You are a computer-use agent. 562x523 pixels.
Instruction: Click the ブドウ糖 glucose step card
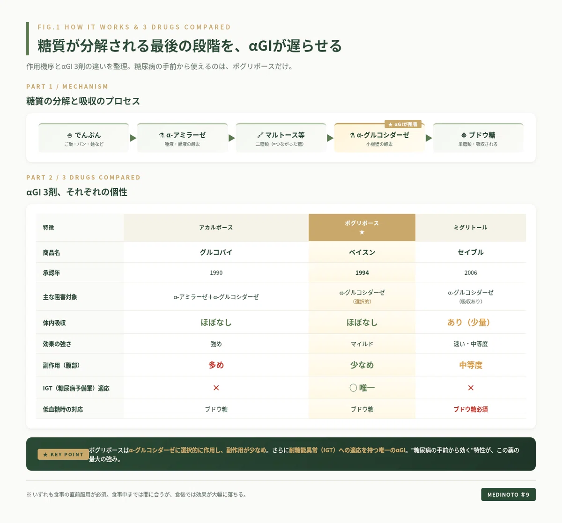click(478, 138)
